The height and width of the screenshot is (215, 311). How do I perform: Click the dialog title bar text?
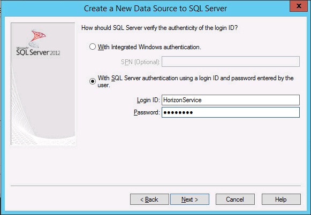point(155,9)
